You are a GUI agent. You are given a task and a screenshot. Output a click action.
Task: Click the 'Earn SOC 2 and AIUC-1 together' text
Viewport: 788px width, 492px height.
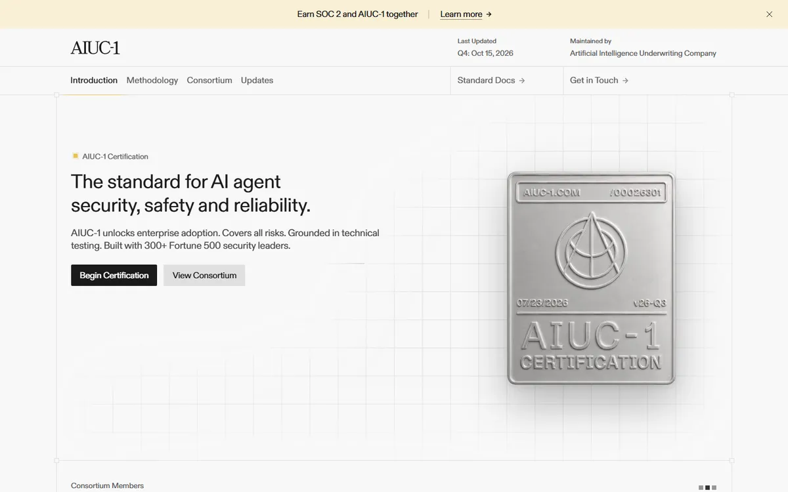(x=357, y=14)
